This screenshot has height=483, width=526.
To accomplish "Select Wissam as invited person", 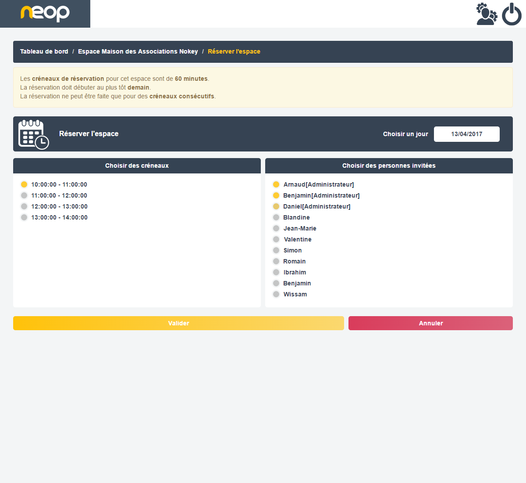I will [276, 294].
